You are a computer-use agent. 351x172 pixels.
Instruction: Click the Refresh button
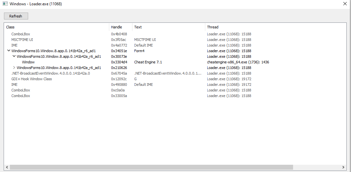16,16
